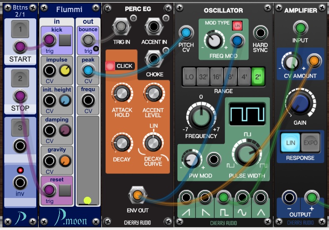Select the LO range button
Screen dimensions: 329x230
[189, 77]
